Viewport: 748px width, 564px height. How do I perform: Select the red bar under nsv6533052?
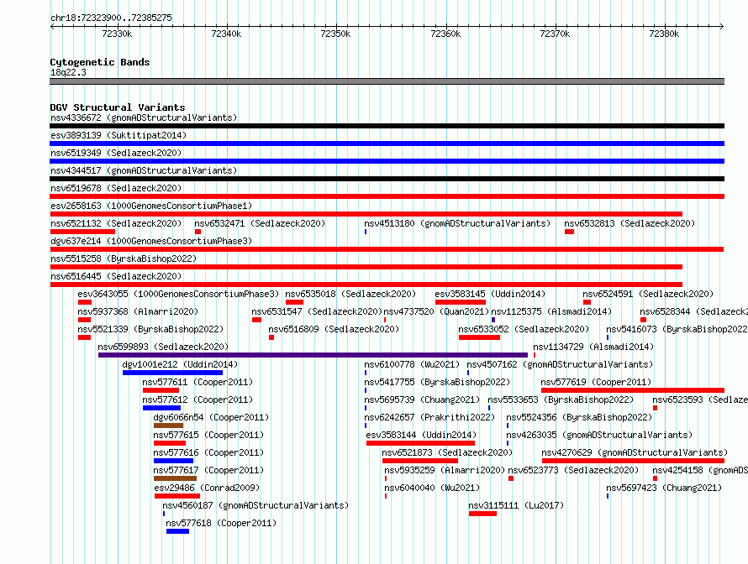point(479,337)
